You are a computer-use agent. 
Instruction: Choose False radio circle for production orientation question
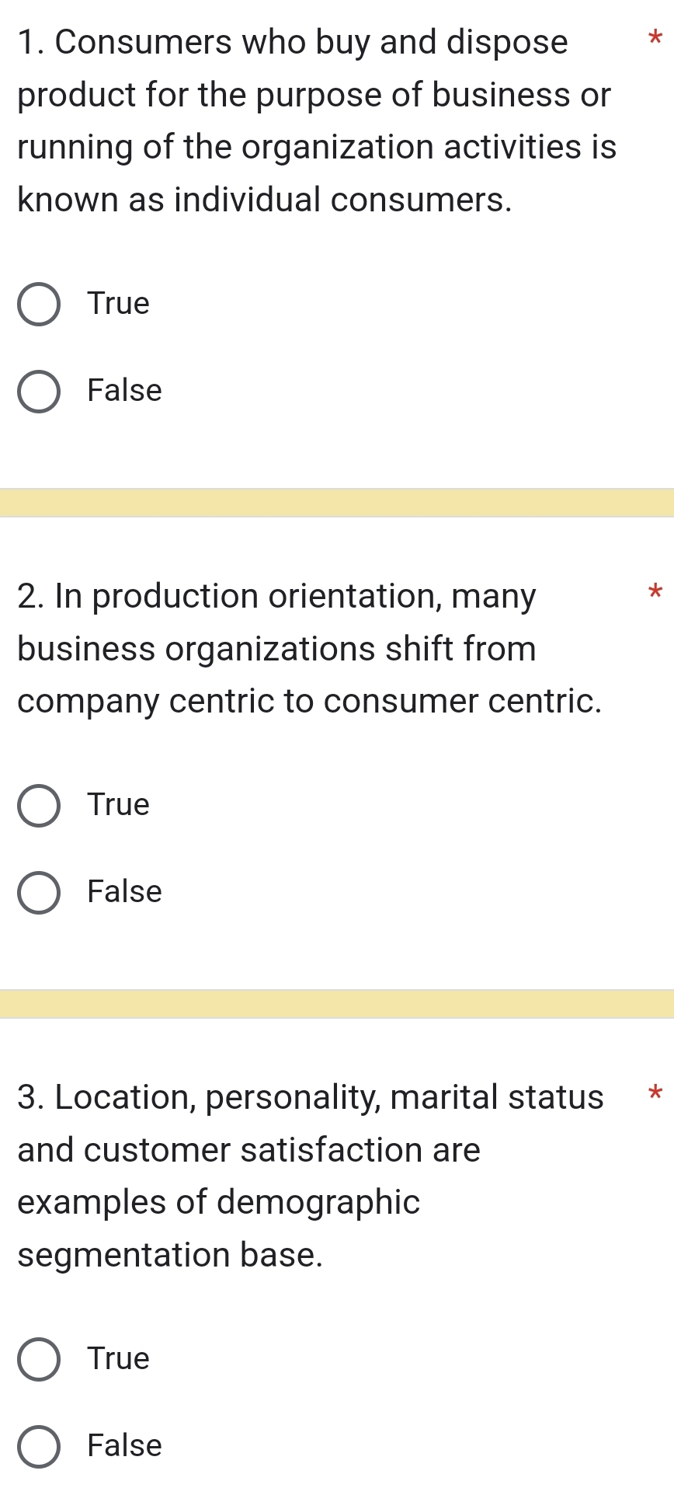(38, 893)
